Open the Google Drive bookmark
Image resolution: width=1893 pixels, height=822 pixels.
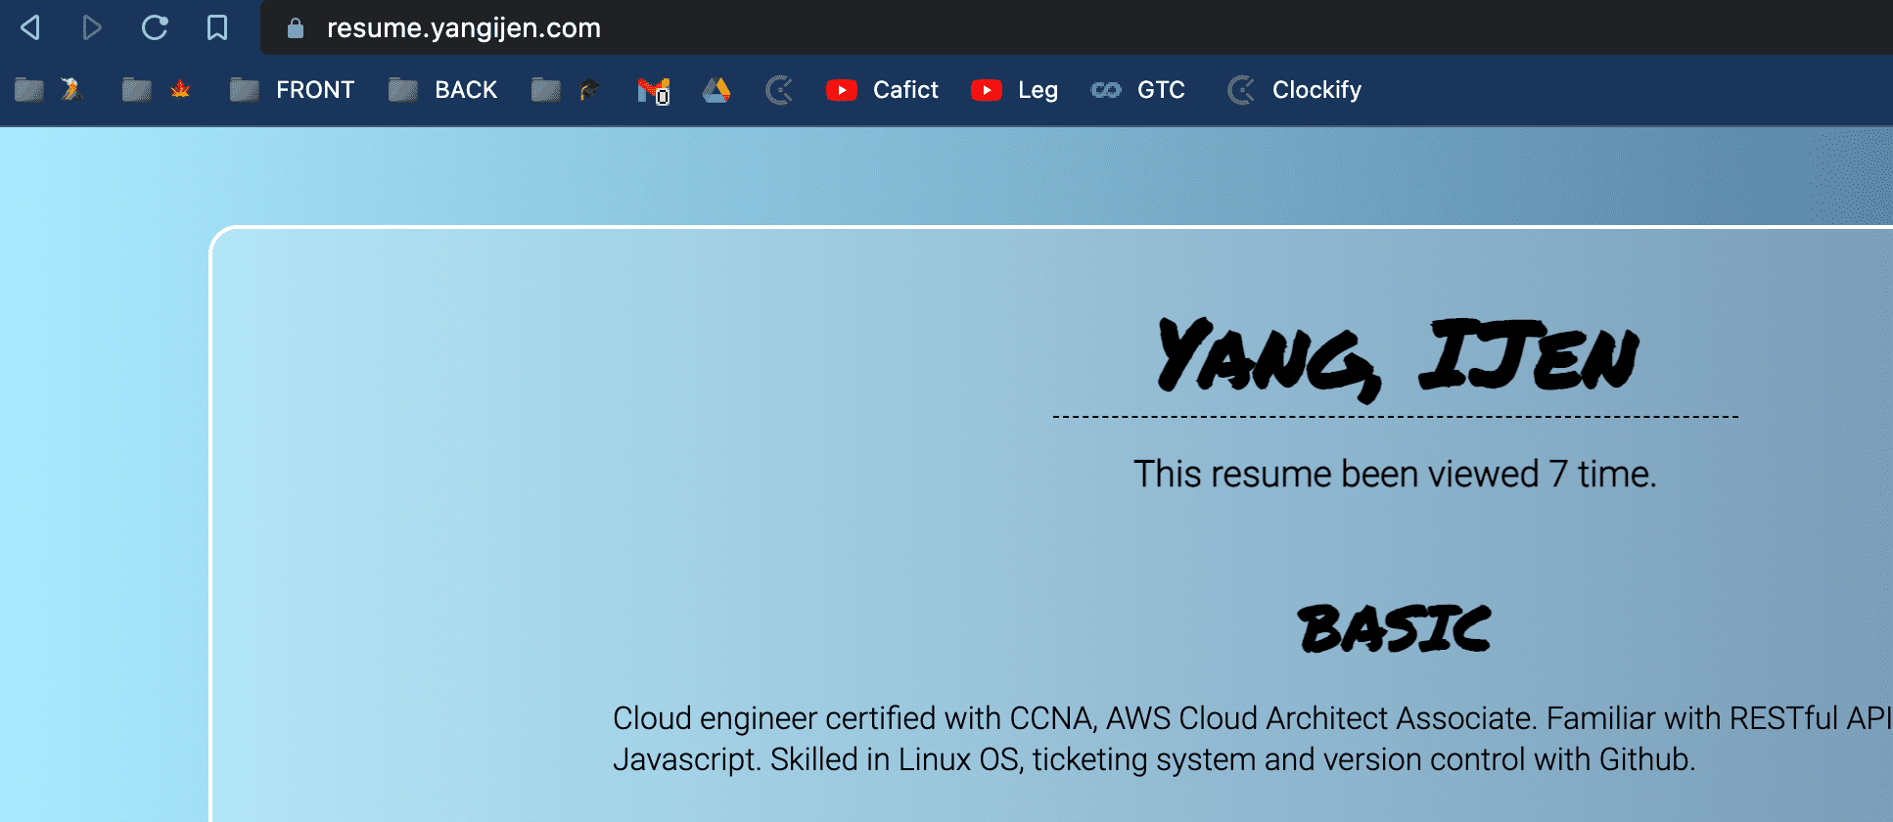[x=716, y=90]
